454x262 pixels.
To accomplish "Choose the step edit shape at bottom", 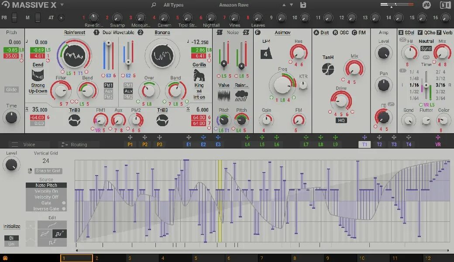I will [52, 242].
